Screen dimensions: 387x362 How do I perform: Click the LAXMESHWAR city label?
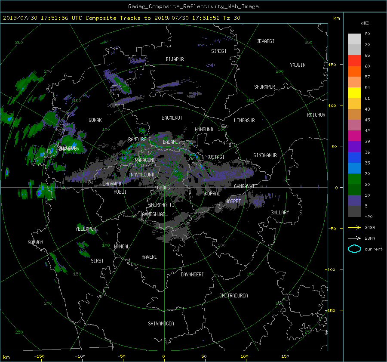click(x=152, y=214)
